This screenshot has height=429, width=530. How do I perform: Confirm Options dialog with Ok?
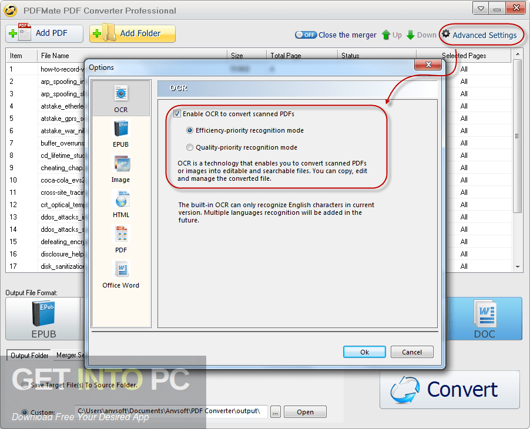364,352
